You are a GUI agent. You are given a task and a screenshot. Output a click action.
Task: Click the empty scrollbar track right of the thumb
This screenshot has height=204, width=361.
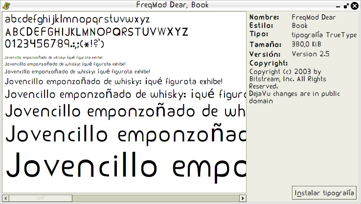coord(156,198)
